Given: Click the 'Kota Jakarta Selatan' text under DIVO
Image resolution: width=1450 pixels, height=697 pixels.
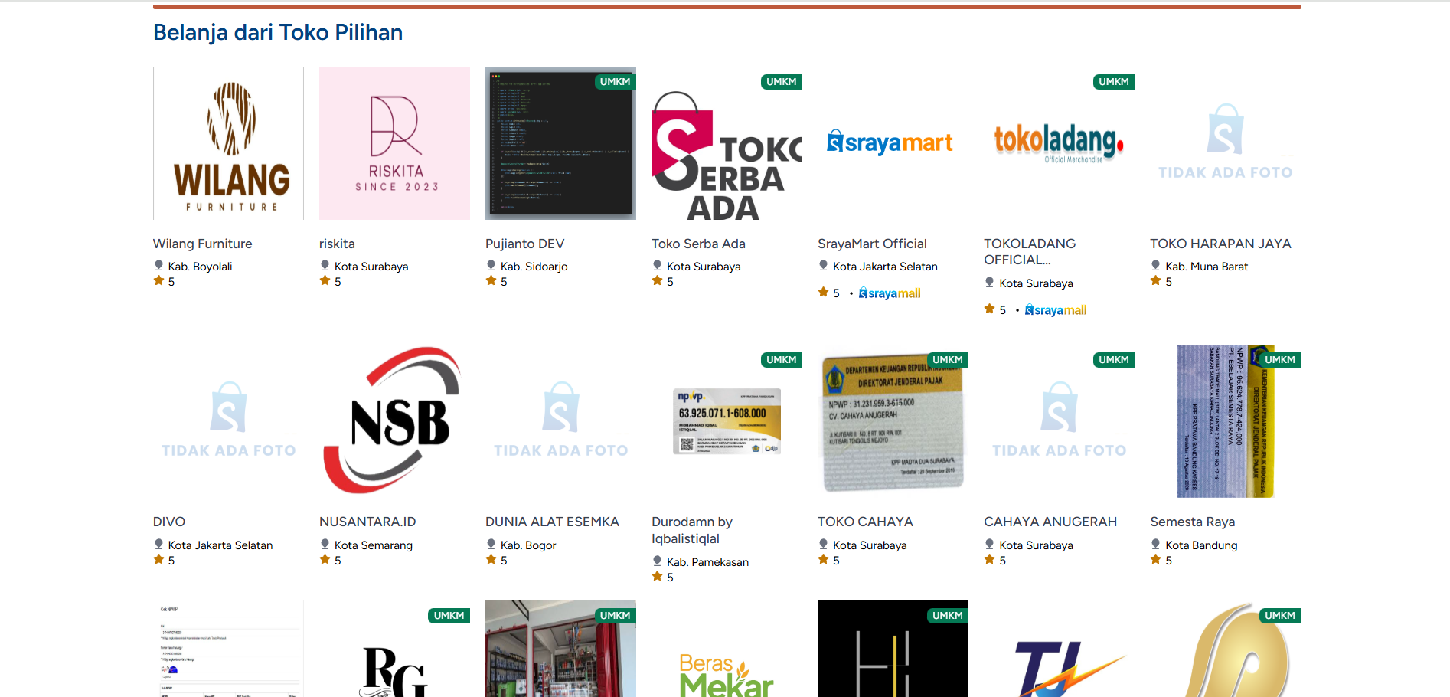Looking at the screenshot, I should [220, 545].
